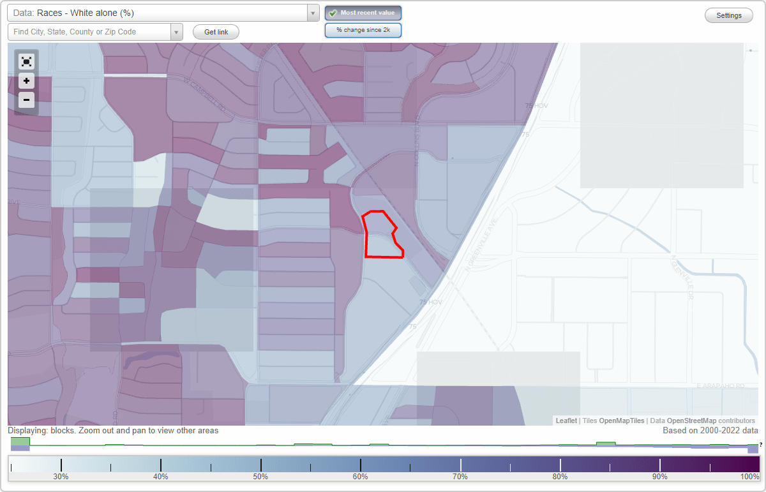The width and height of the screenshot is (766, 492).
Task: Select Most recent value option
Action: [x=363, y=13]
